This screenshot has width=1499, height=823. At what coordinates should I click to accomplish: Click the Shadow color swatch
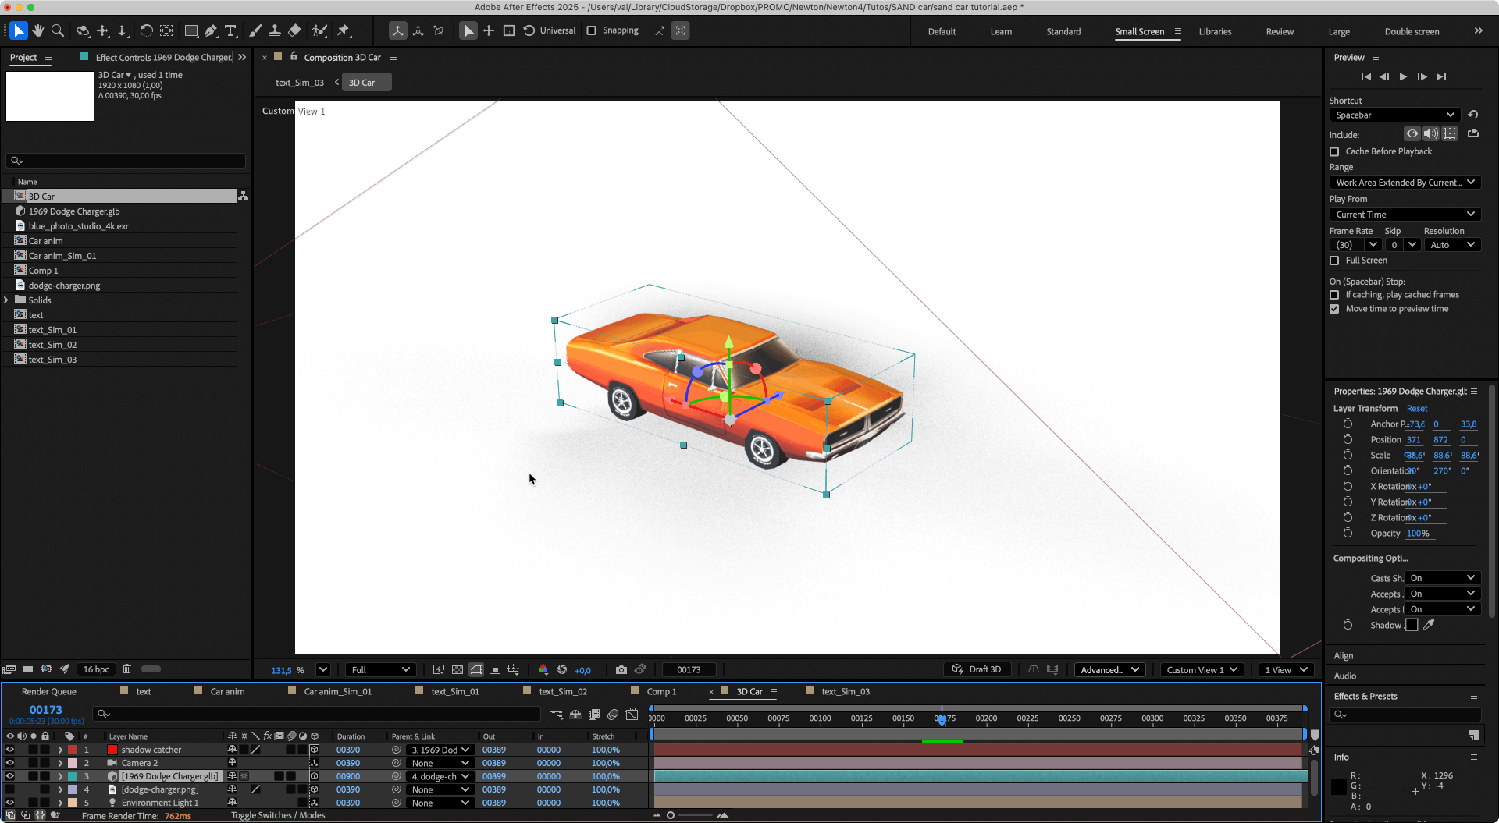click(1412, 625)
